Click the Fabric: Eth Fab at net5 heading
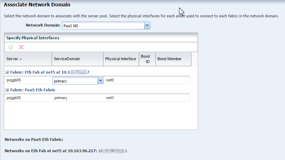This screenshot has width=285, height=160. [50, 72]
